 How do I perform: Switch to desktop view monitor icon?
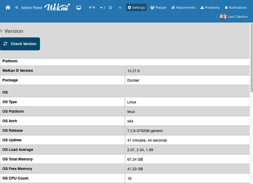click(79, 8)
